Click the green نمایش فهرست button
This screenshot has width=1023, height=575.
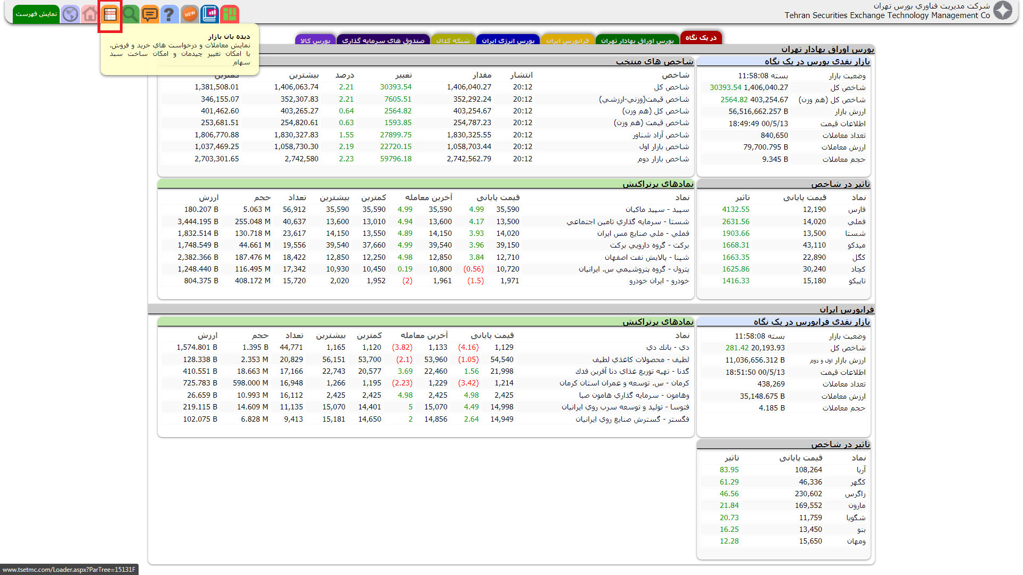pyautogui.click(x=36, y=14)
